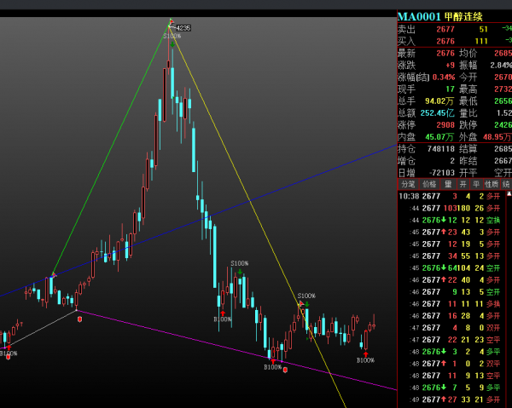The image size is (512, 408).
Task: Click the B100% buy arrow below the mid-chart S100%
Action: pos(224,314)
